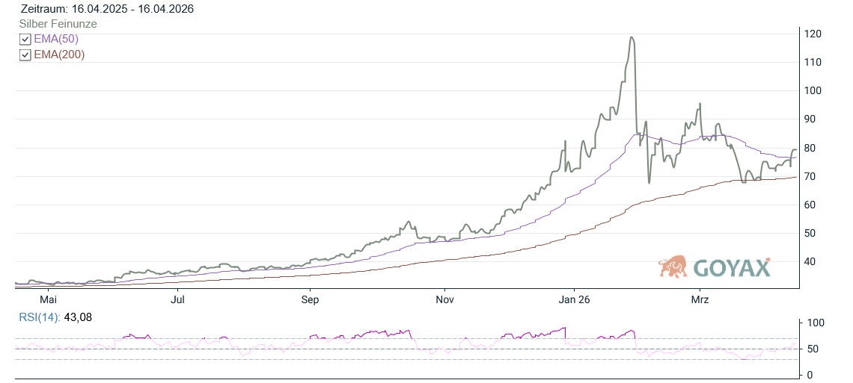Click the Jan 26 time axis label
853x383 pixels.
pos(573,299)
